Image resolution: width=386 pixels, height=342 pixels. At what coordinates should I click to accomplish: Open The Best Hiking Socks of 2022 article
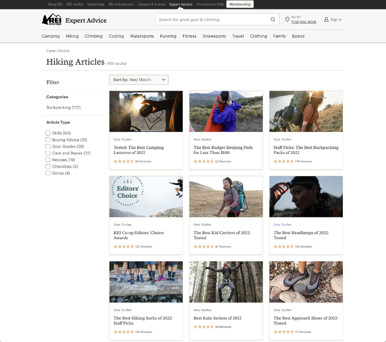143,321
